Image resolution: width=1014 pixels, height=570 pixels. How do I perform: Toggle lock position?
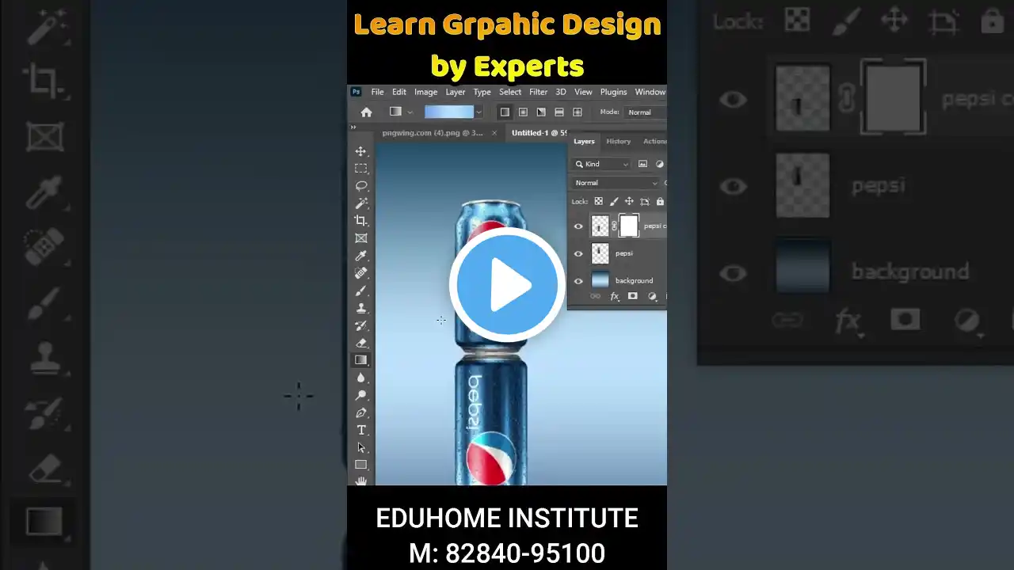pos(629,201)
